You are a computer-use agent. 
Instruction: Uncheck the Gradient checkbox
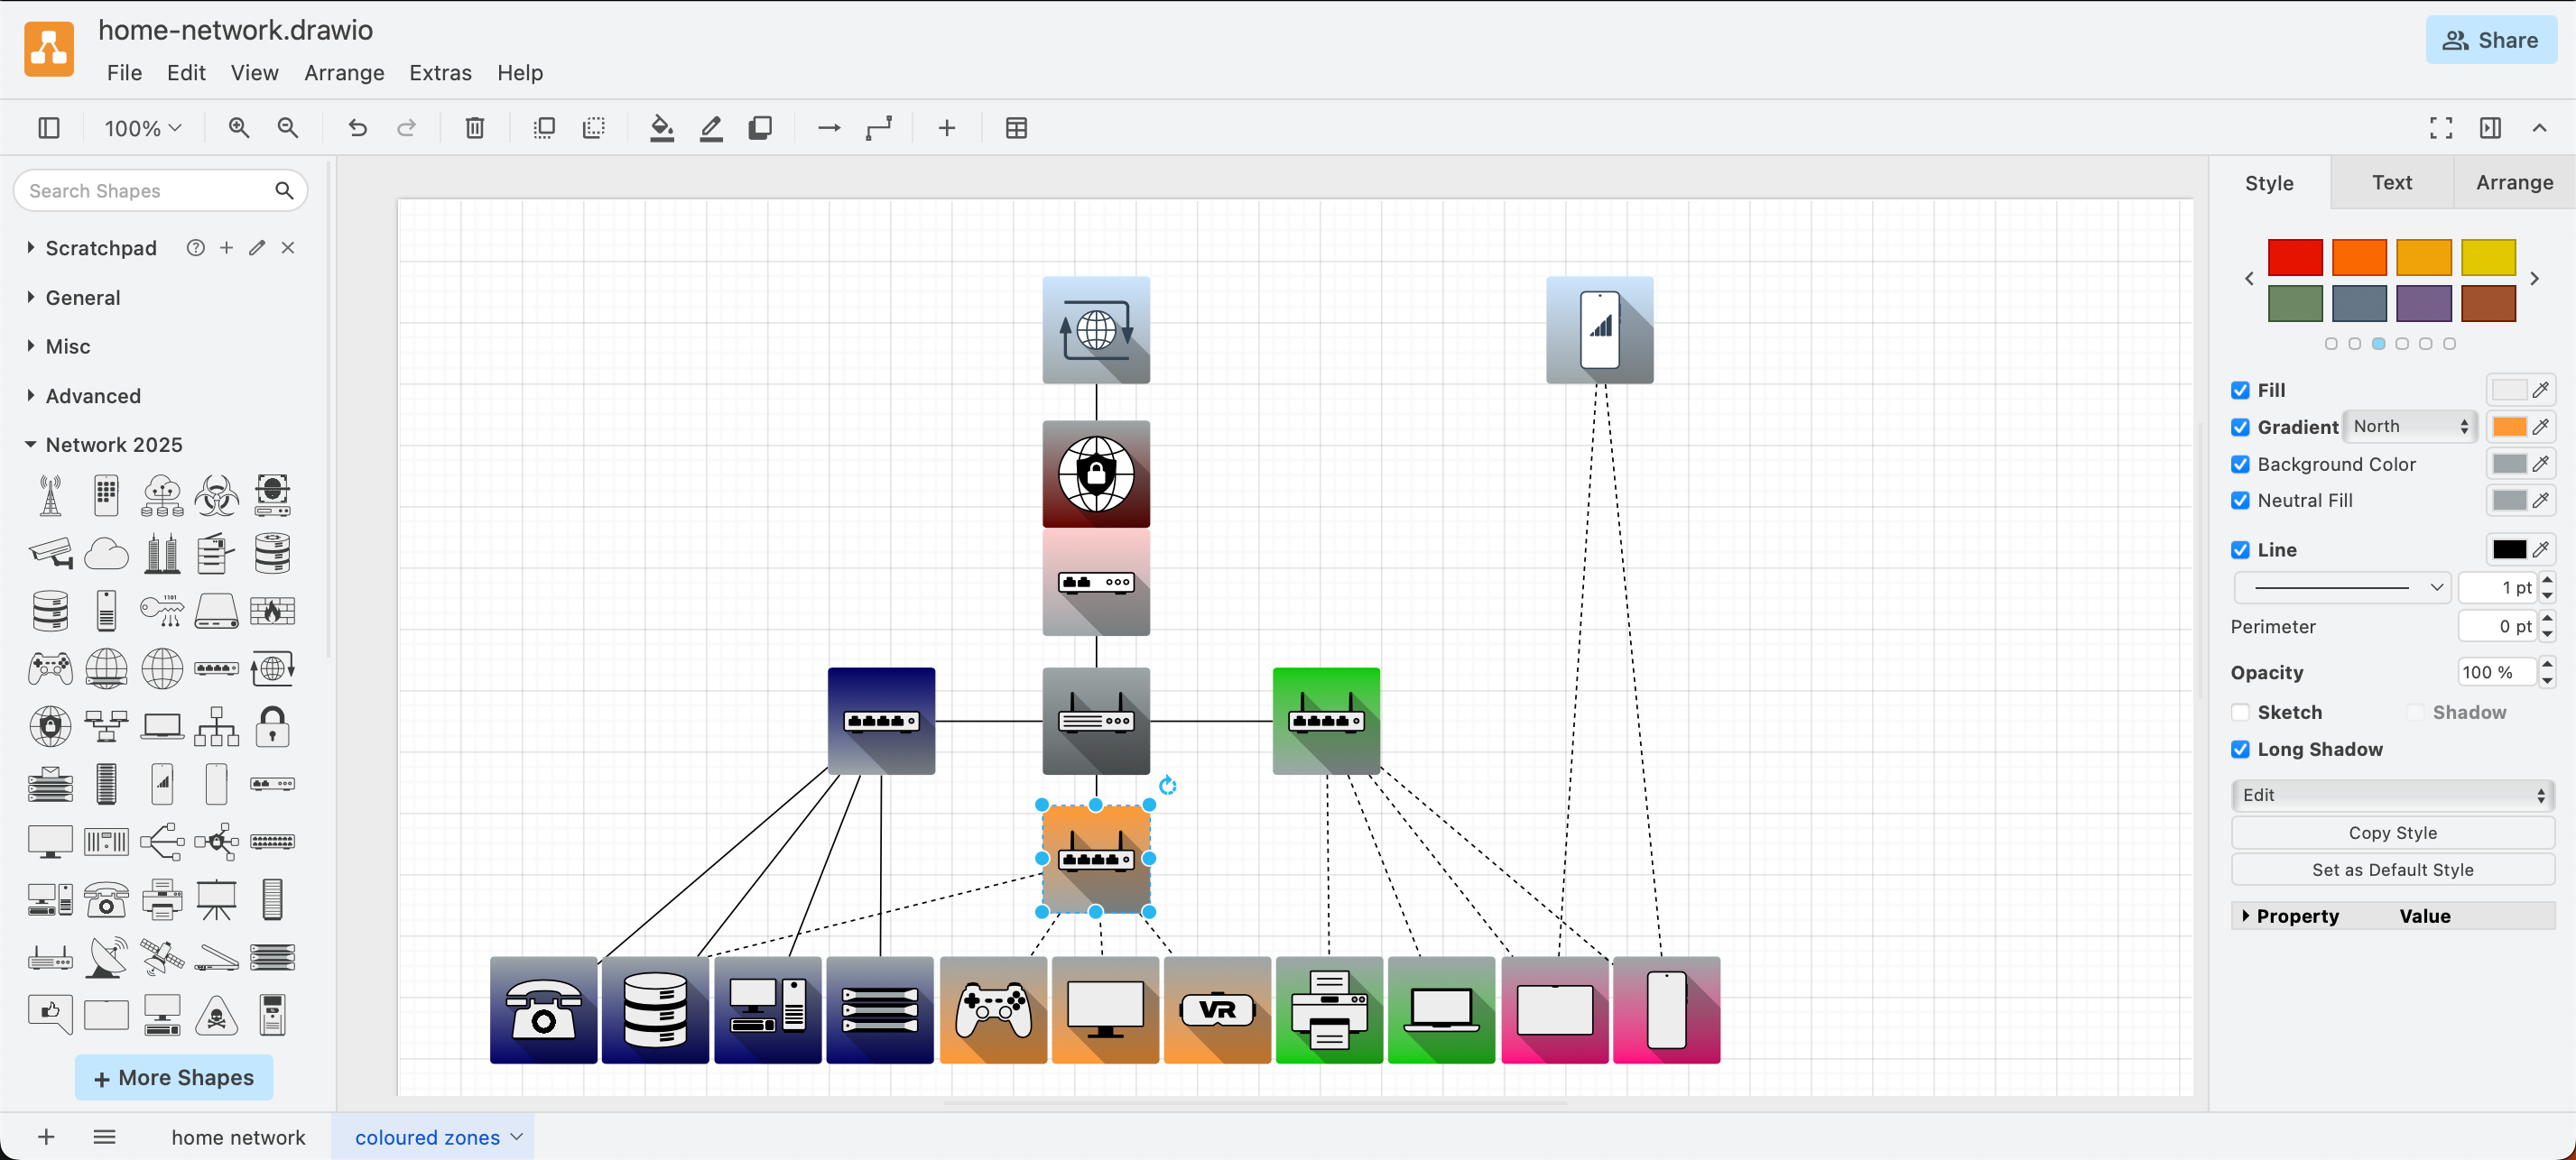[x=2241, y=427]
